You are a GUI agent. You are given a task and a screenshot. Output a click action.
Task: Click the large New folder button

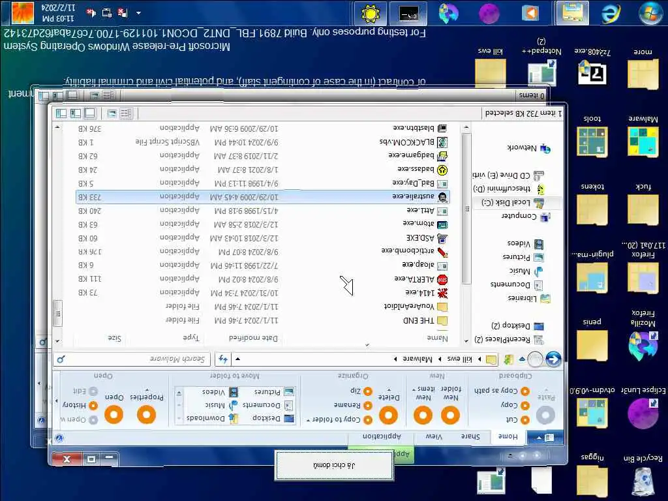tap(450, 404)
